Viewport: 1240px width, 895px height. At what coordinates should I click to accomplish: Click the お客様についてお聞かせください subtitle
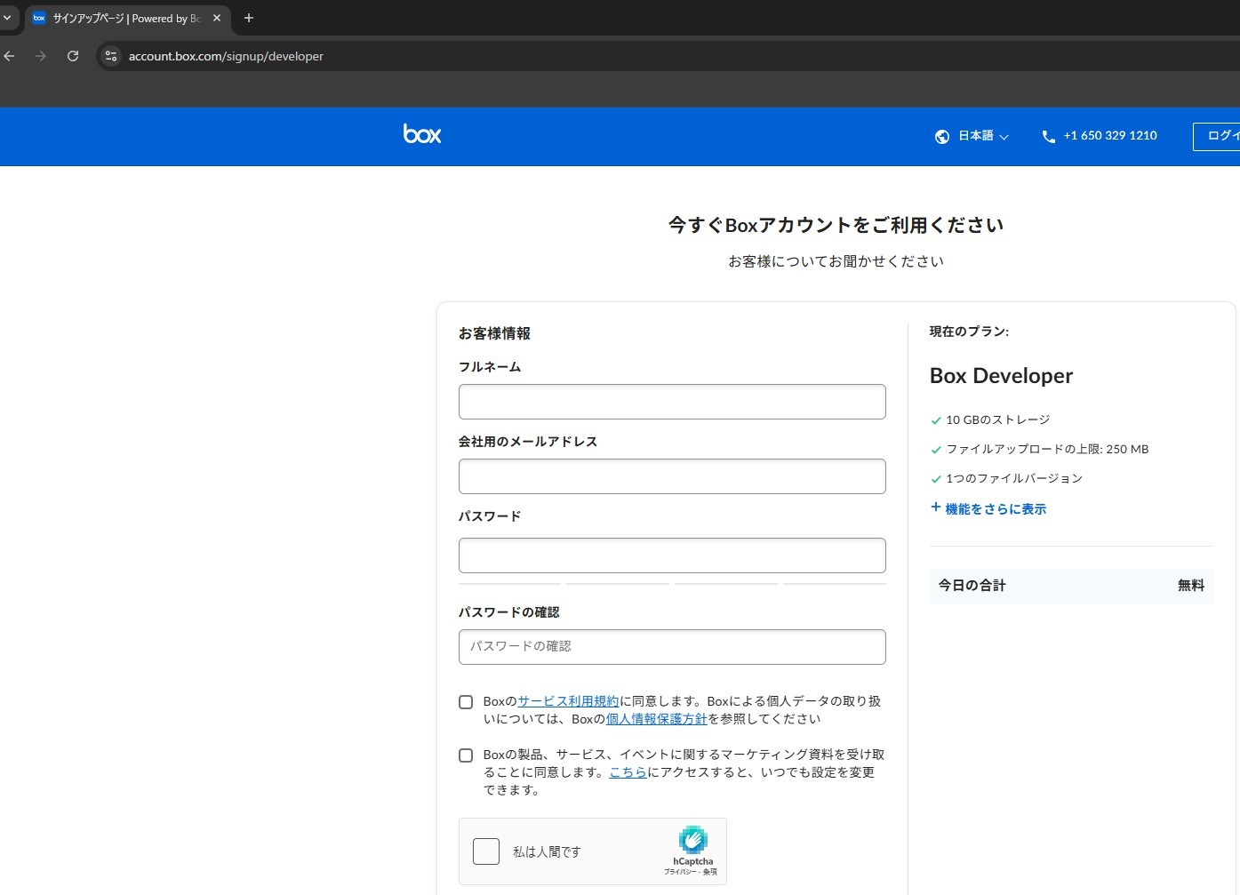[x=836, y=261]
